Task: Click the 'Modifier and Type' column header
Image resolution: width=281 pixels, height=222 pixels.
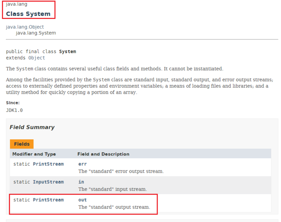Action: [34, 154]
